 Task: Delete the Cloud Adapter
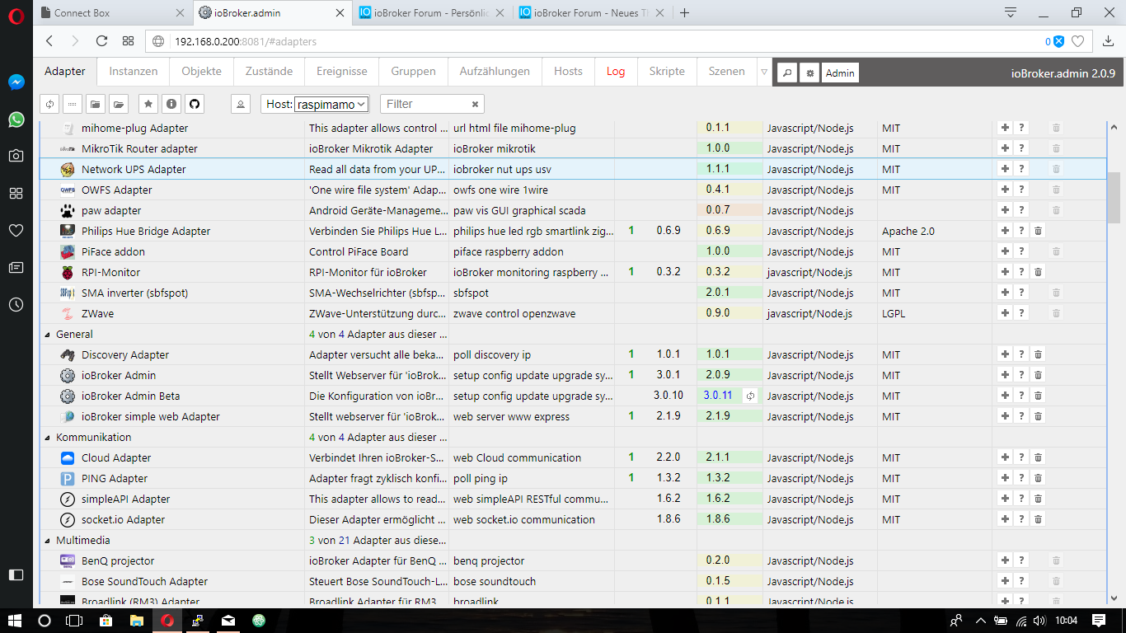tap(1039, 457)
